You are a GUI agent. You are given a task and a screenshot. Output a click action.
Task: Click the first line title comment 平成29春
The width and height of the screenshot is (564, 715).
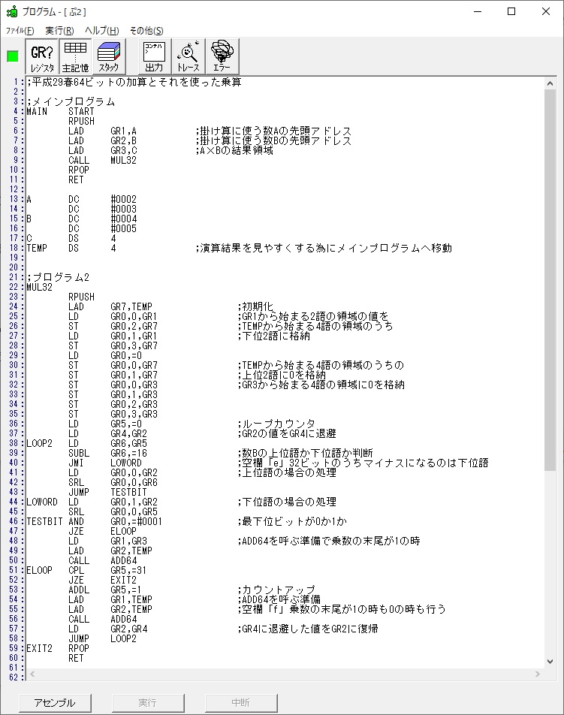134,82
